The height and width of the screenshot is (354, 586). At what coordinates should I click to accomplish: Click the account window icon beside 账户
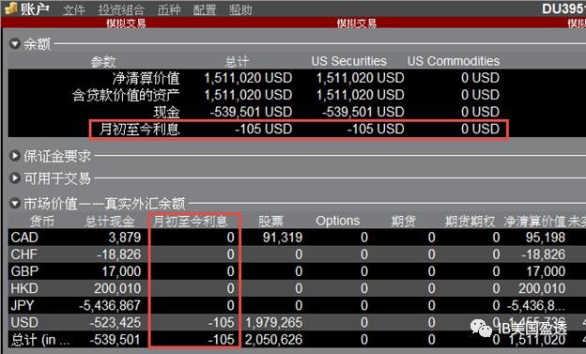pyautogui.click(x=10, y=8)
